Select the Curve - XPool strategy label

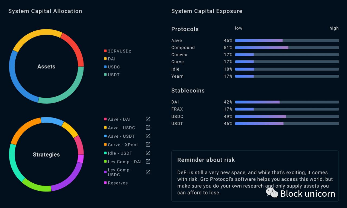(x=123, y=145)
